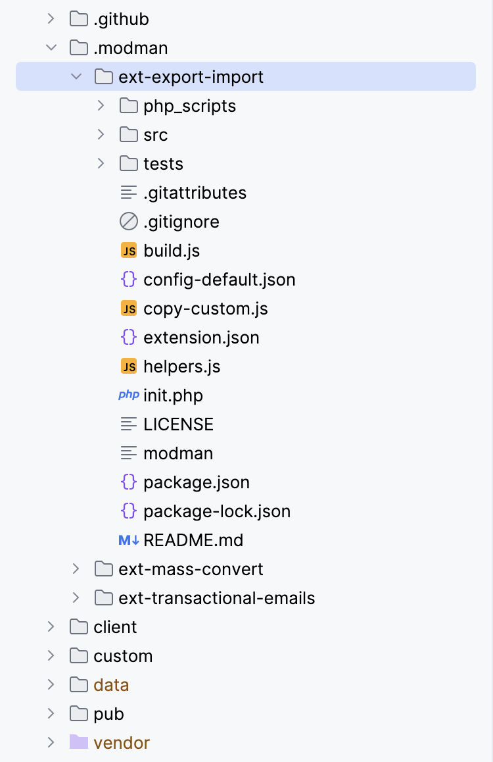Click the PHP icon next to init.php
493x762 pixels.
129,395
